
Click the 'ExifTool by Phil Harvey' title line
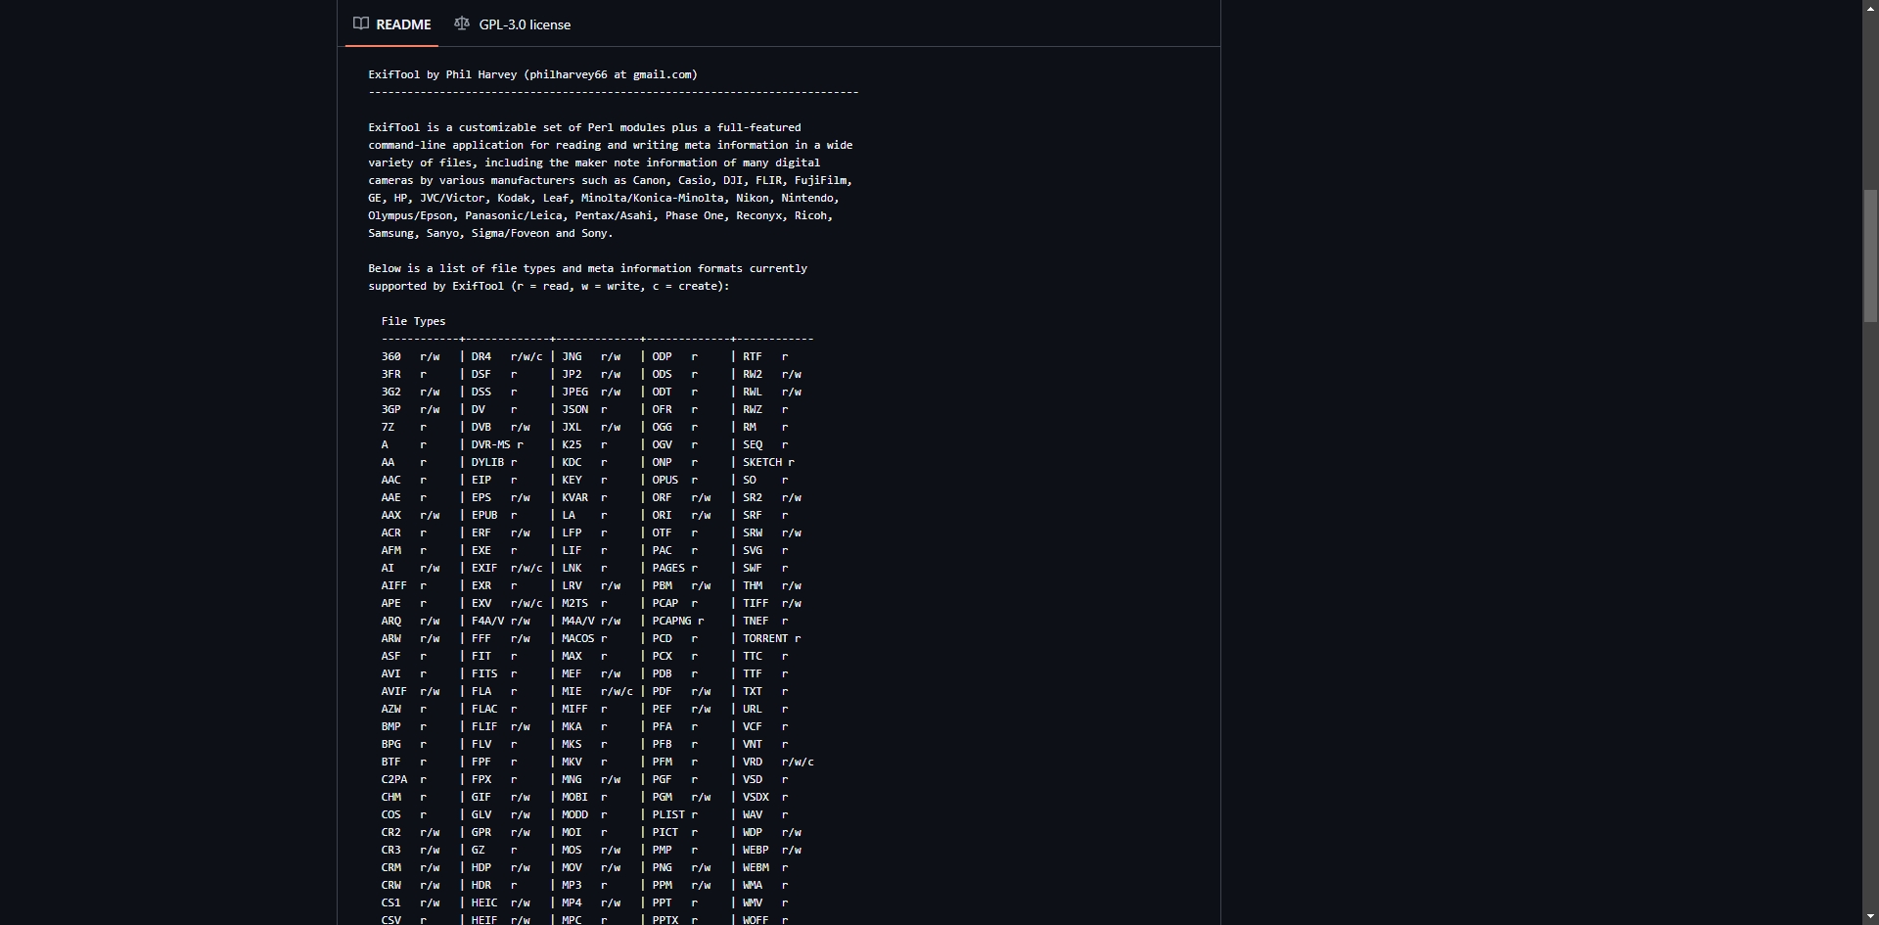(532, 74)
